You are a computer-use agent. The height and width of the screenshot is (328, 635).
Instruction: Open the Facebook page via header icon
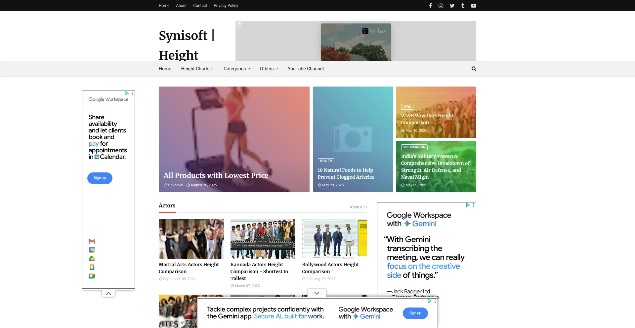pos(430,6)
